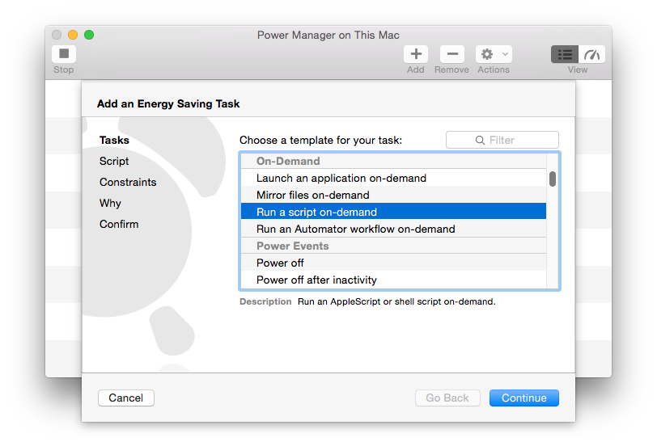Viewport: 657px width, 442px height.
Task: Click the green zoom window button
Action: (89, 35)
